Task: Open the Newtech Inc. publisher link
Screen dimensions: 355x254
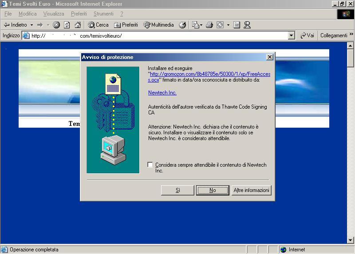Action: tap(162, 93)
